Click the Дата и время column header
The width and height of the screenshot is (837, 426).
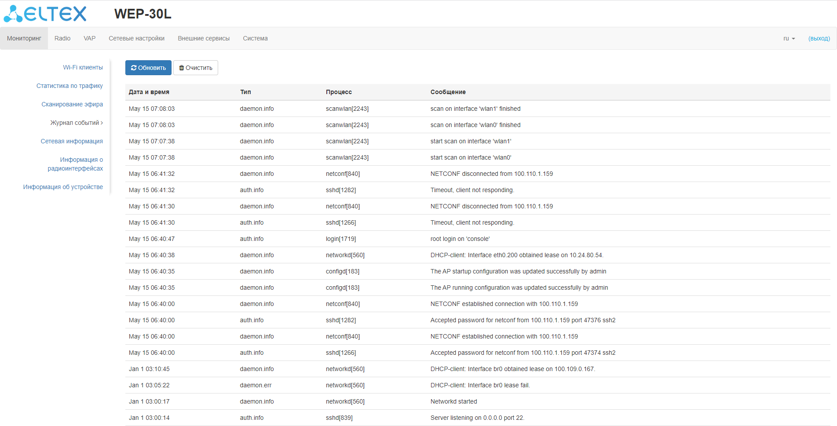[149, 92]
